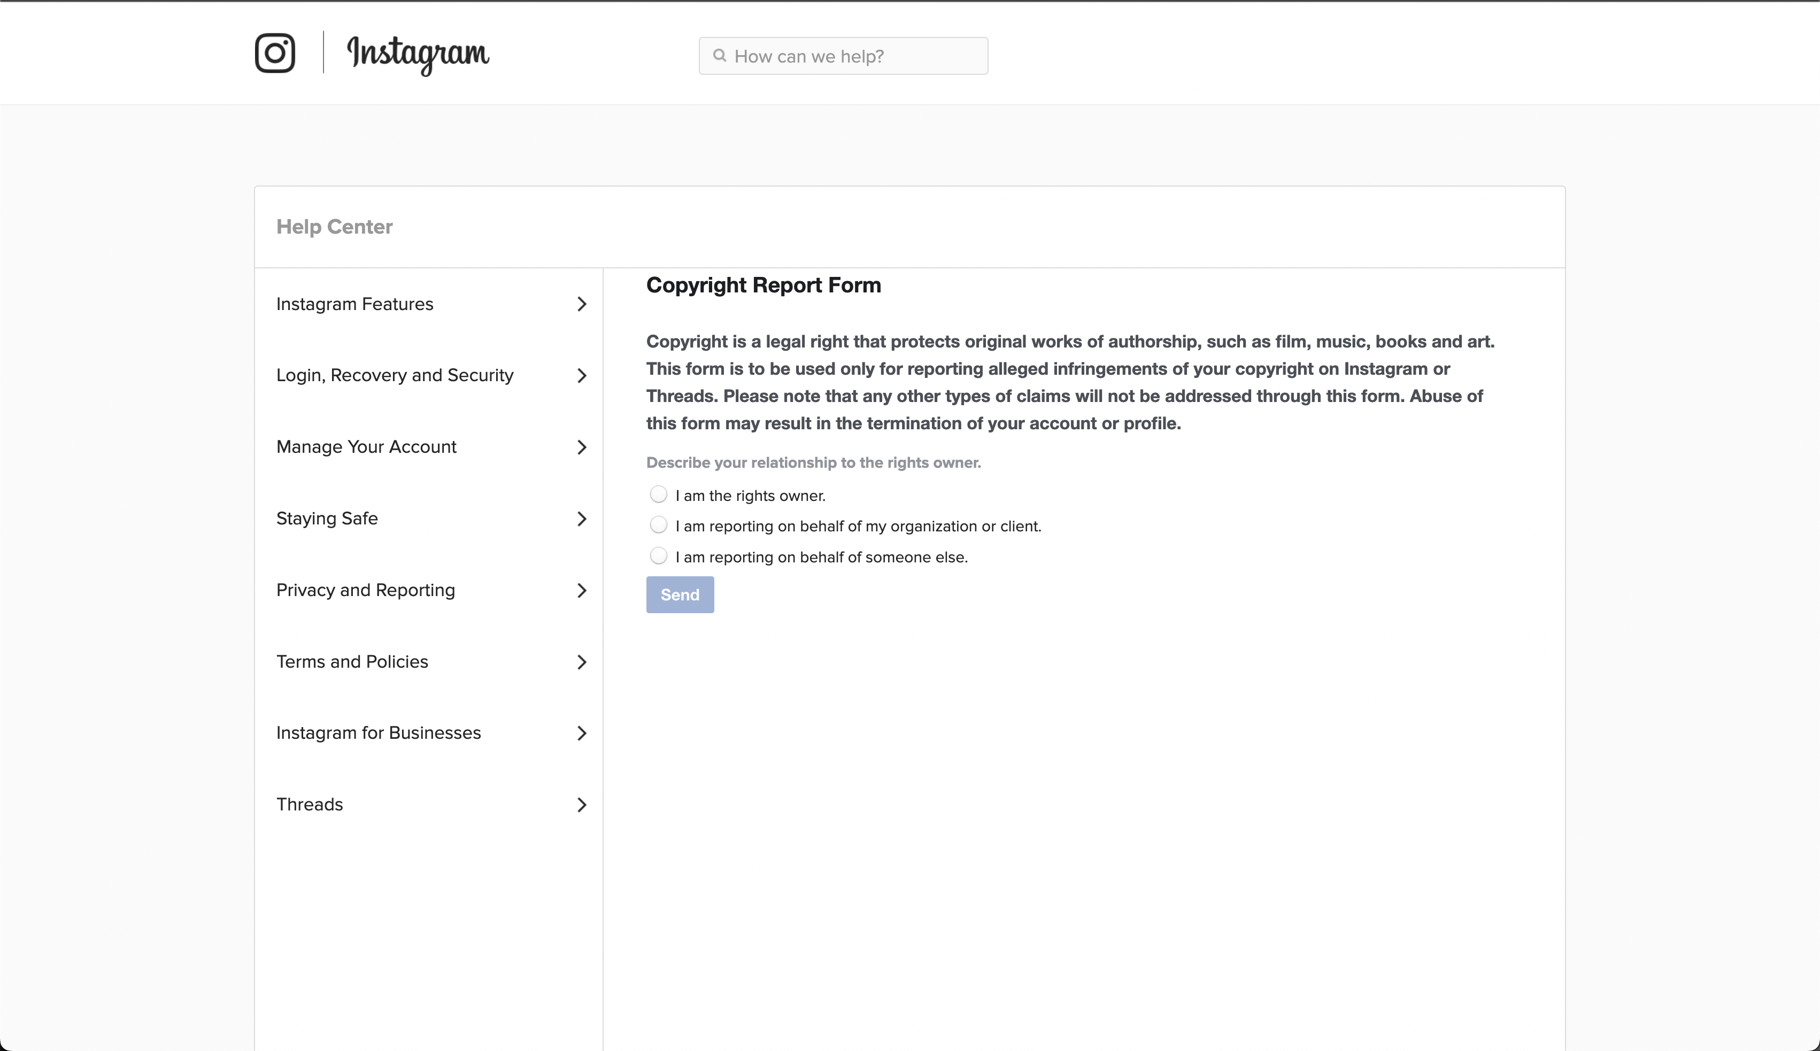Click chevron arrow beside Staying Safe
Screen dimensions: 1820x1051
coord(582,518)
